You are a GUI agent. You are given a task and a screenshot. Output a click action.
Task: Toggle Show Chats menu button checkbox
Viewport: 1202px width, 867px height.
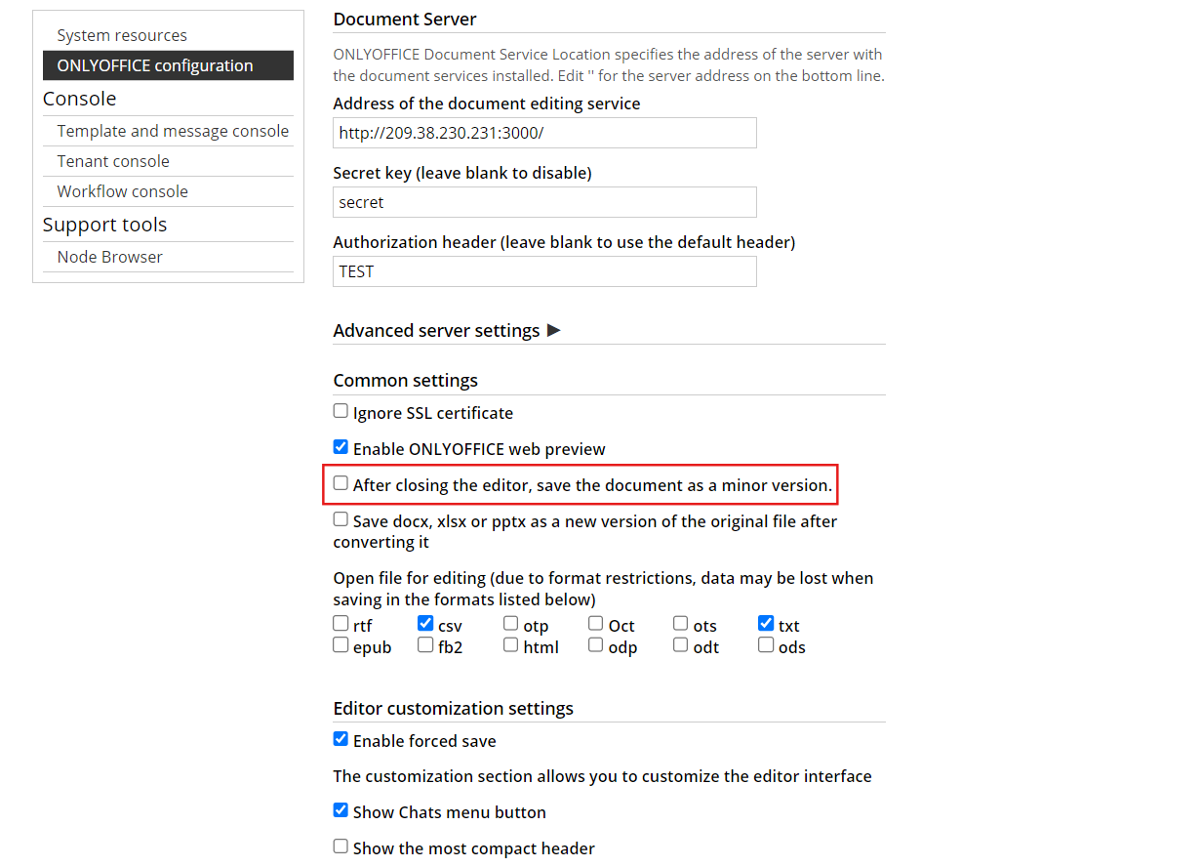(x=341, y=811)
